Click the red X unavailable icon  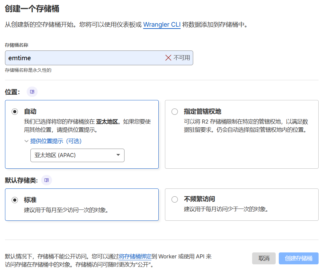(x=168, y=58)
